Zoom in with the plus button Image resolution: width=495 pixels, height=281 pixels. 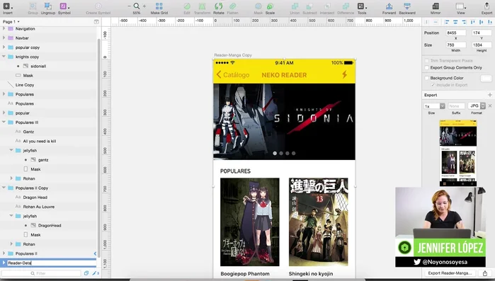pyautogui.click(x=144, y=6)
